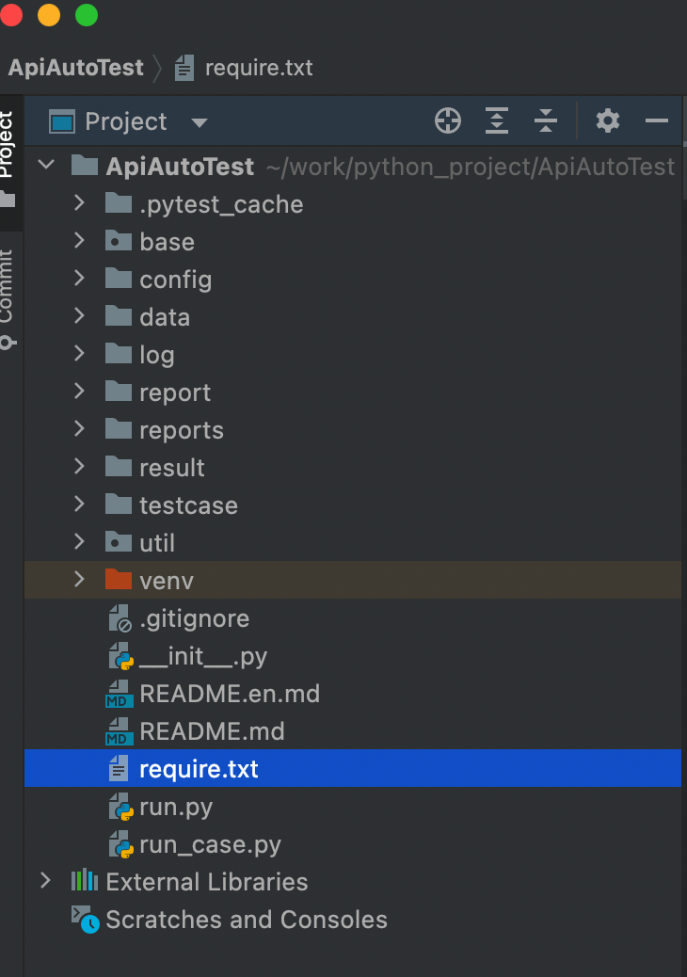This screenshot has height=977, width=687.
Task: Expand External Libraries node
Action: click(45, 882)
